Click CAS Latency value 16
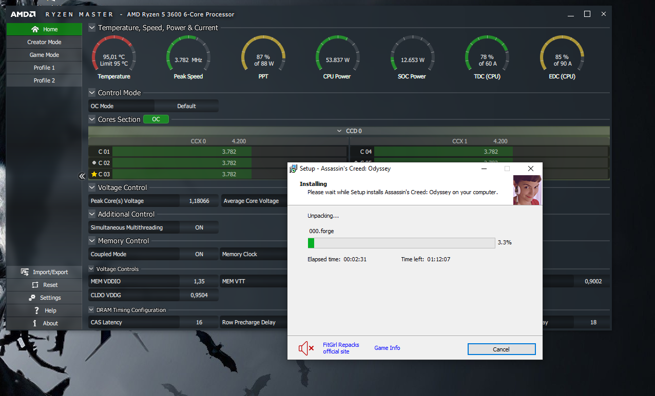Image resolution: width=655 pixels, height=396 pixels. click(x=199, y=322)
